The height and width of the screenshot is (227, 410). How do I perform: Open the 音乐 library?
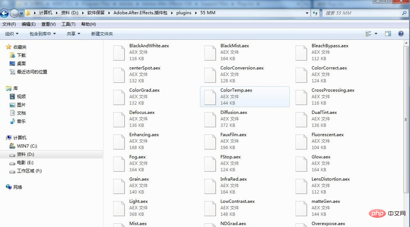[21, 121]
